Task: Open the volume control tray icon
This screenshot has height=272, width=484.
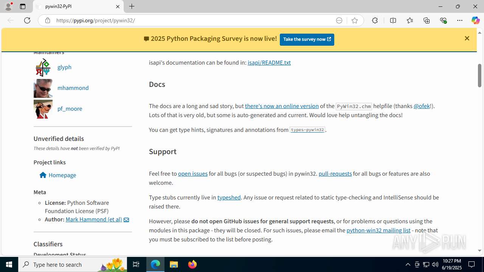Action: click(x=435, y=264)
